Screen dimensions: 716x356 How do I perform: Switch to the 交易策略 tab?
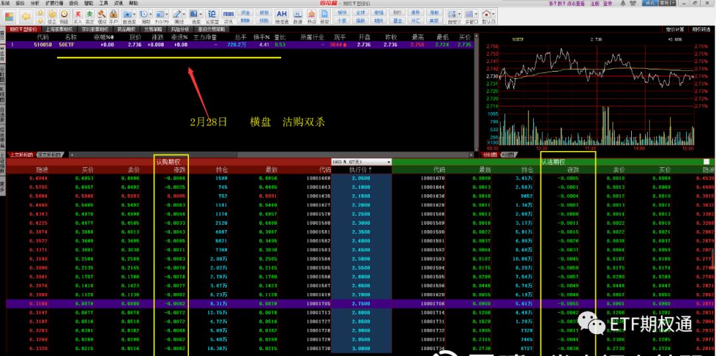153,29
